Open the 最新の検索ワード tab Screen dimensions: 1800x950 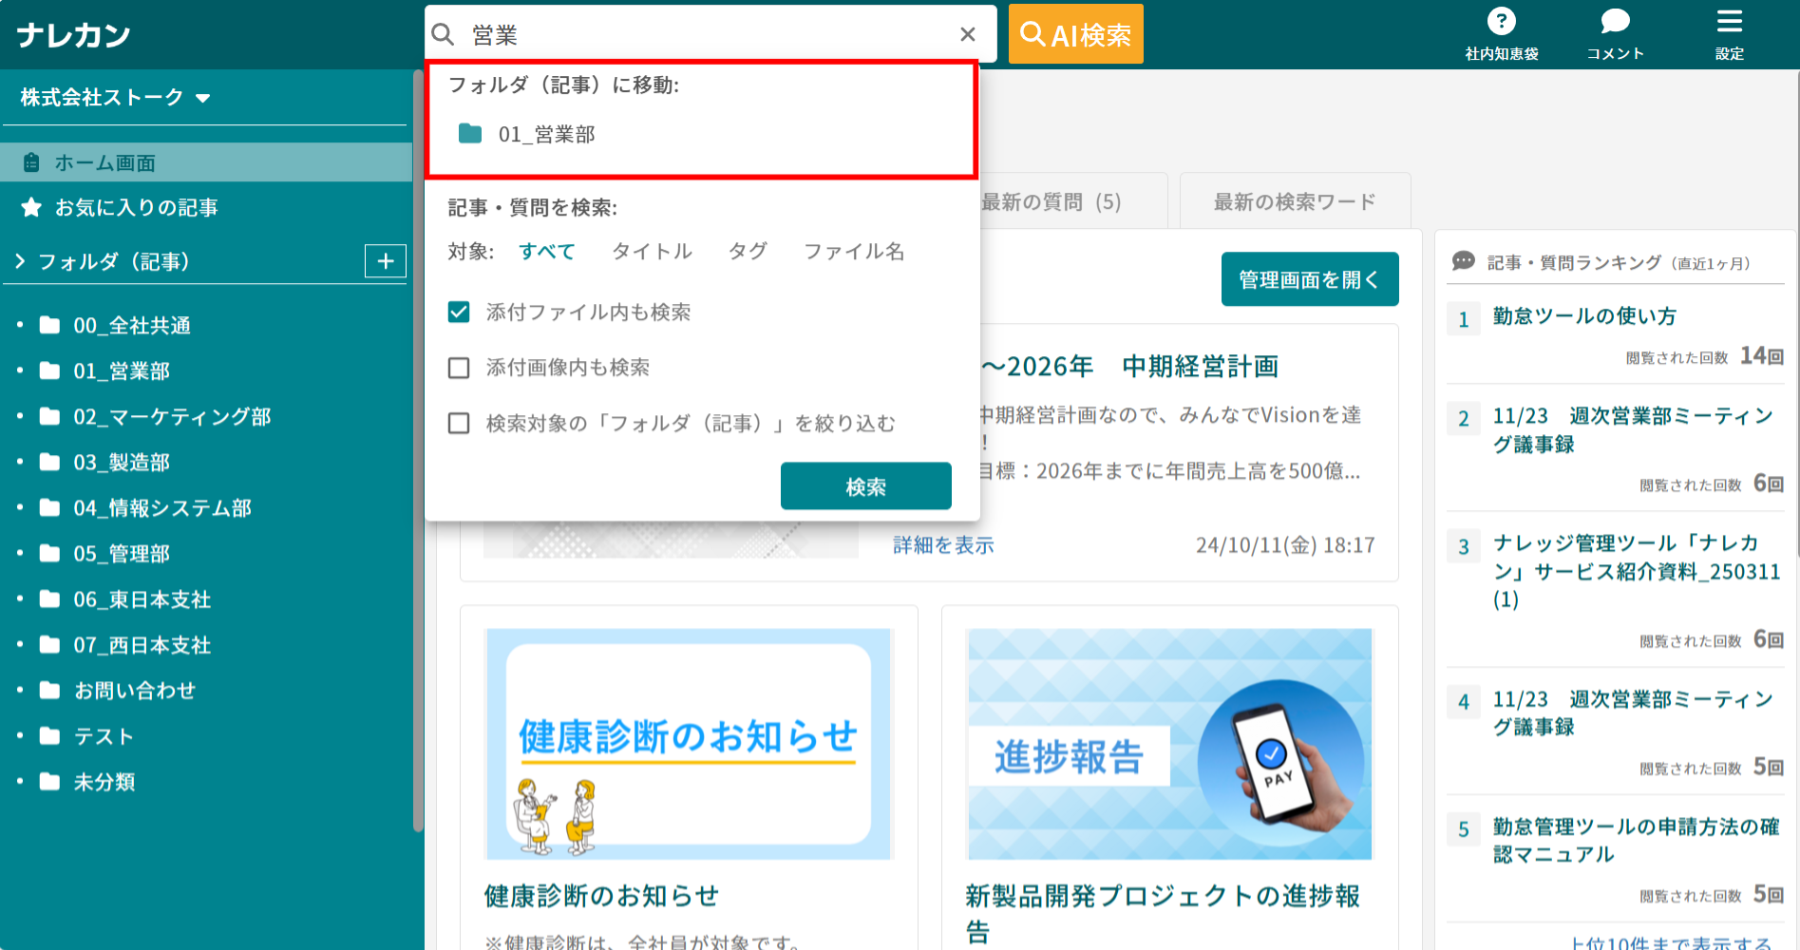point(1294,200)
